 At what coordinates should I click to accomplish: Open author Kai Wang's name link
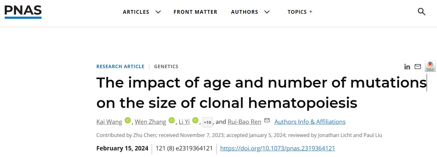coord(109,122)
